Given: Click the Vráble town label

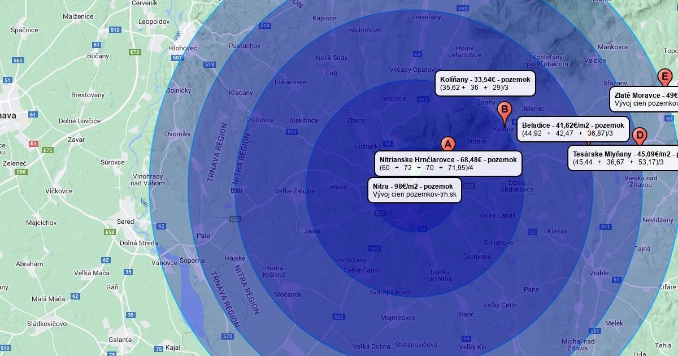Looking at the screenshot, I should 598,272.
